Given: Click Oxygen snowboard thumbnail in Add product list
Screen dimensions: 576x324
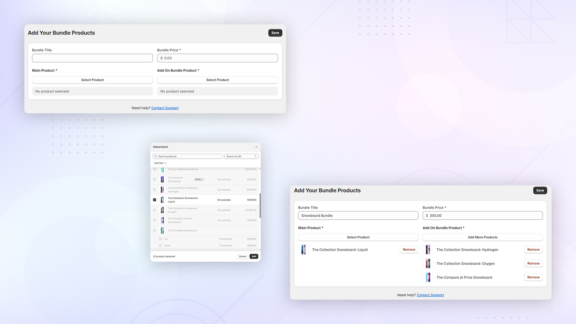Looking at the screenshot, I should [162, 210].
